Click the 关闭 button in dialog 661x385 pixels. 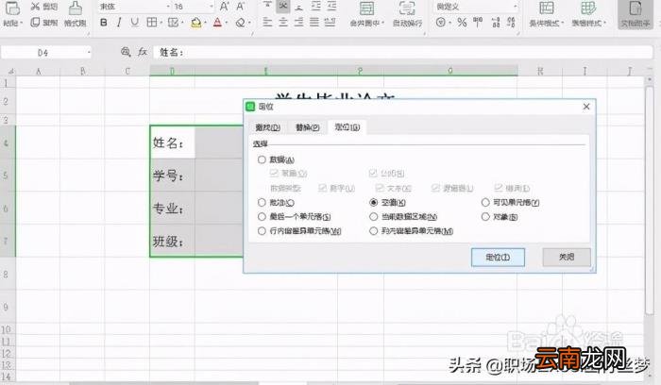point(567,257)
